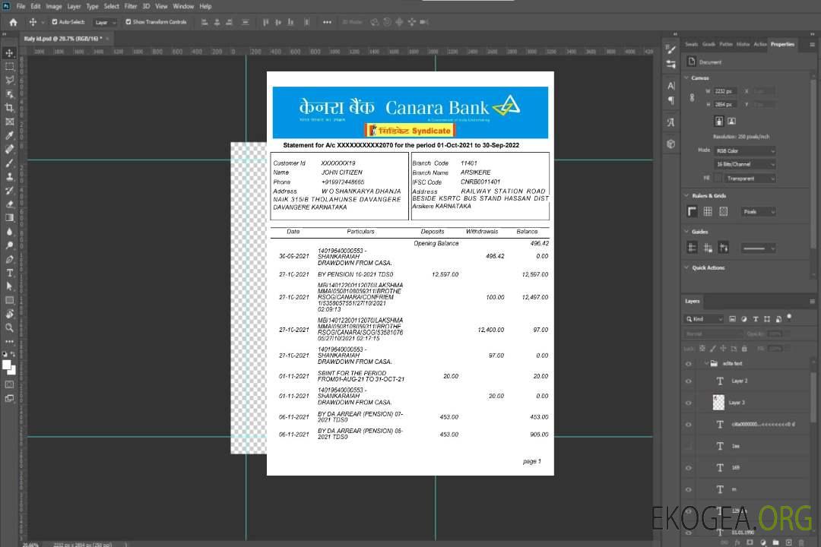This screenshot has width=821, height=547.
Task: Click the foreground color swatch
Action: 6,365
